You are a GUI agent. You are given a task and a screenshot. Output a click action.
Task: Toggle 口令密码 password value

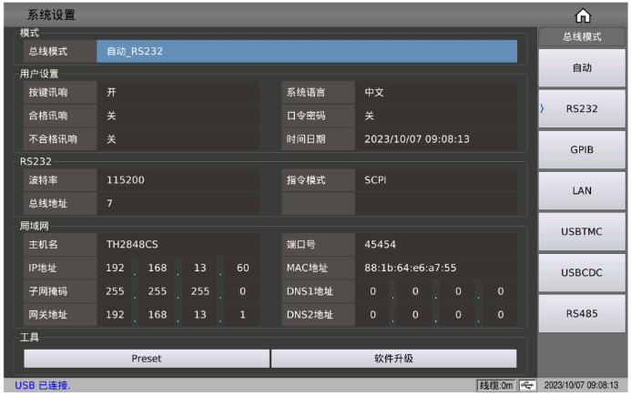436,116
